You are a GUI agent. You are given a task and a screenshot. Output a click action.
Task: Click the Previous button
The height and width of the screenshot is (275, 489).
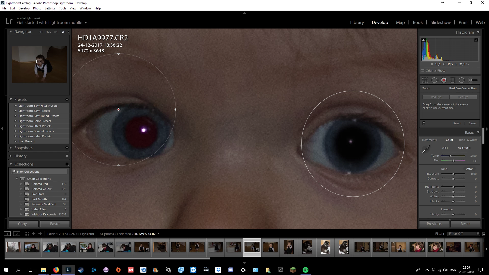(434, 224)
